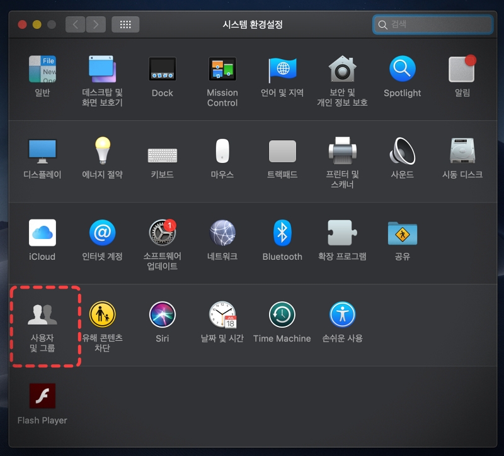This screenshot has height=456, width=504.
Task: Click the forward navigation arrow button
Action: point(96,25)
